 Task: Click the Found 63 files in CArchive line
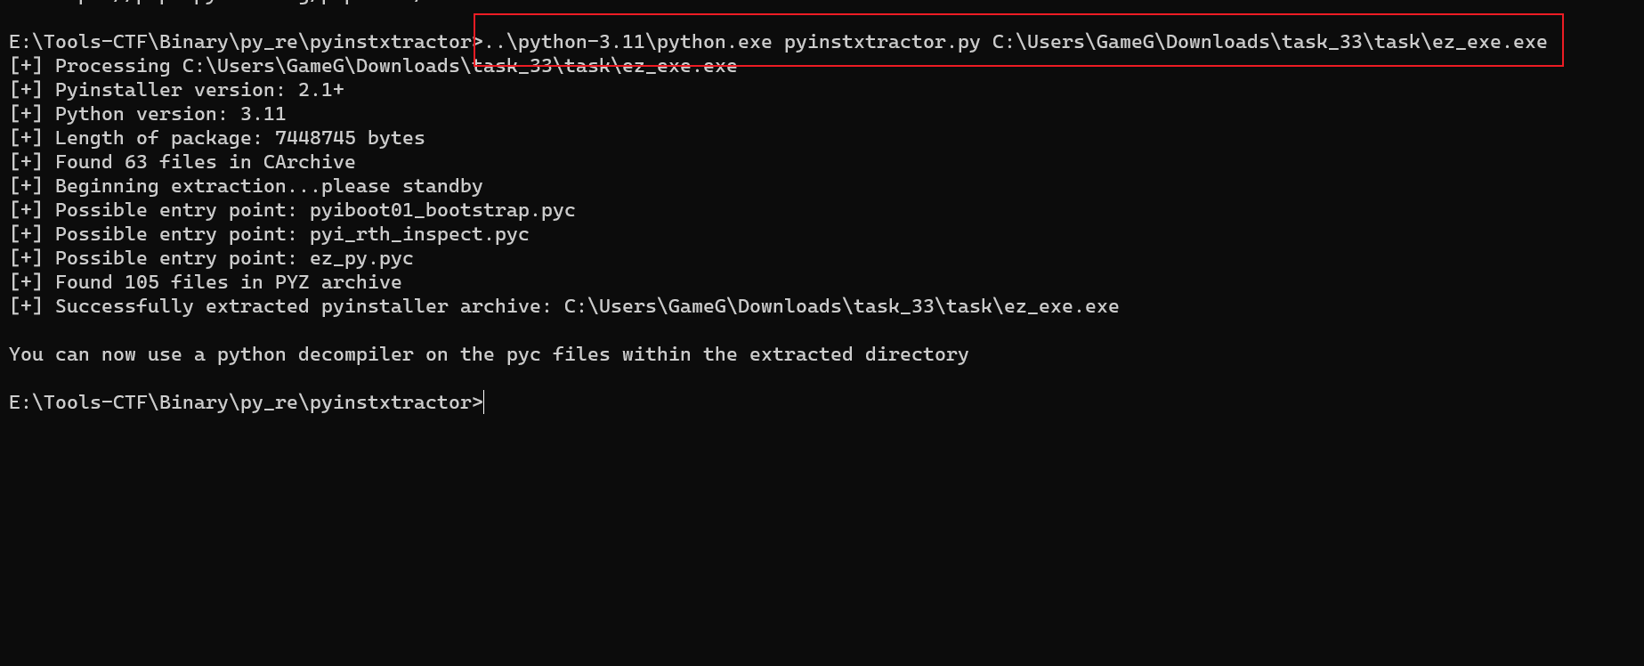[x=182, y=162]
